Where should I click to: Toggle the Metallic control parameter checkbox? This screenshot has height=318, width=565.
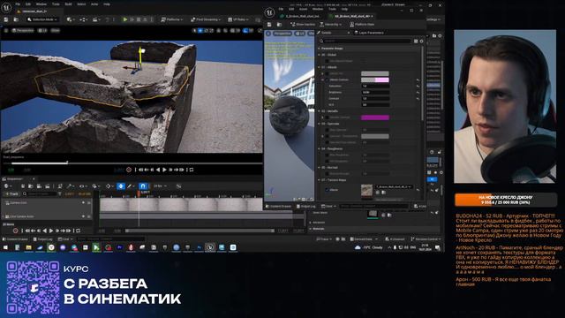[x=328, y=117]
